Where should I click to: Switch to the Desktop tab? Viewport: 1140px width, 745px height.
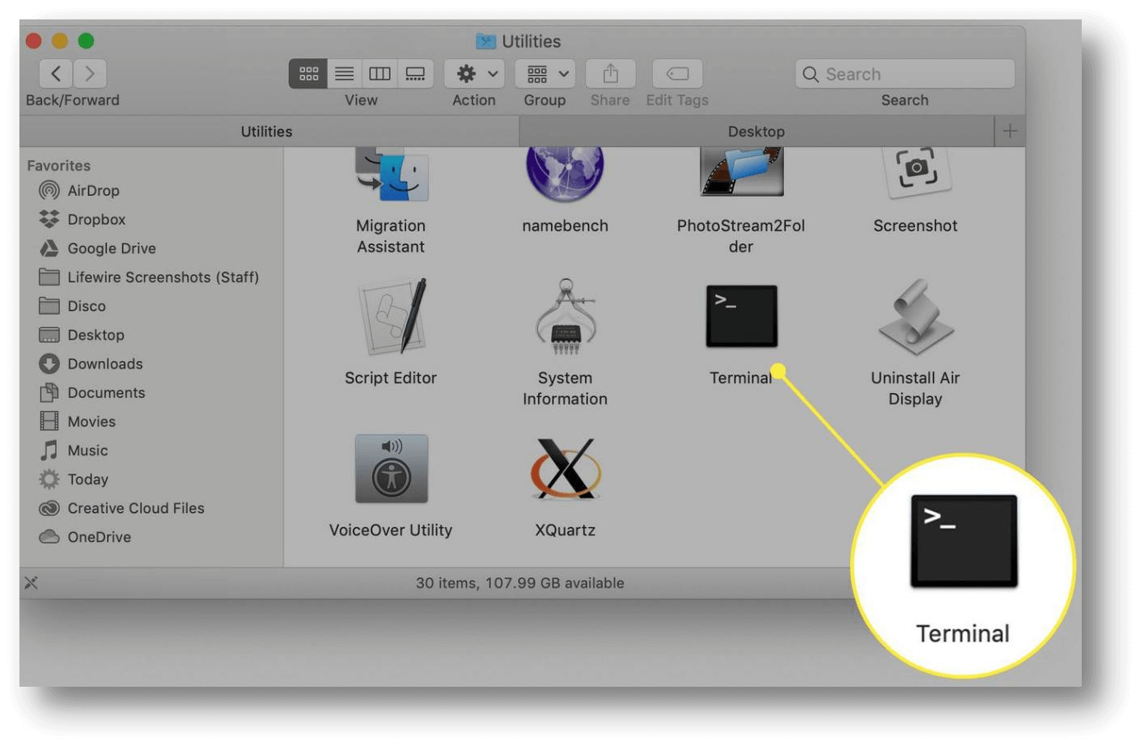pyautogui.click(x=756, y=130)
